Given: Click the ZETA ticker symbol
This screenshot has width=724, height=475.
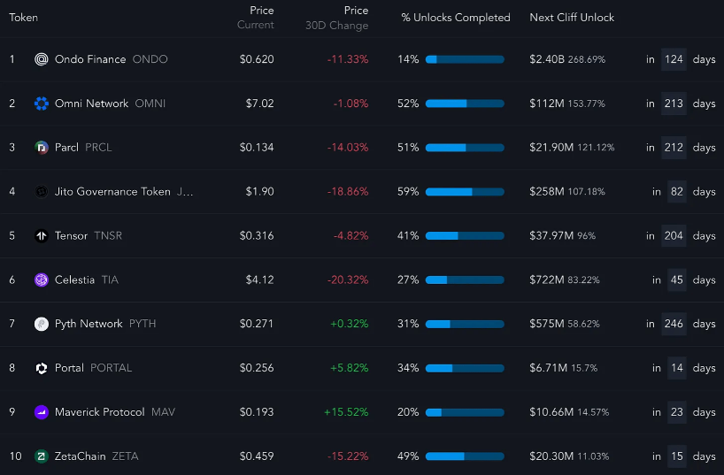Looking at the screenshot, I should coord(125,456).
